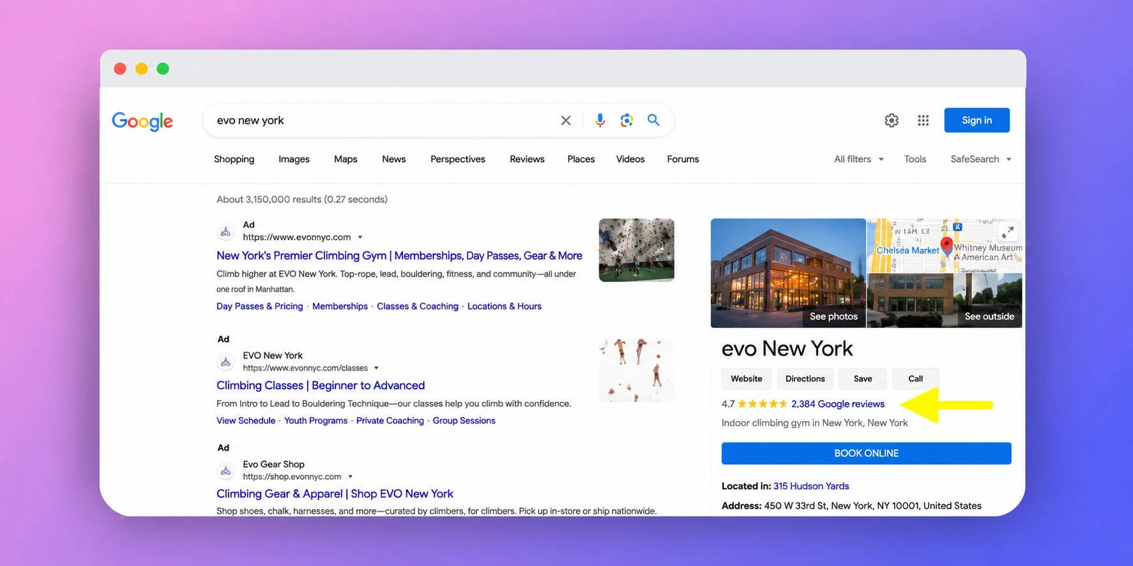The image size is (1133, 566).
Task: Open the 2,384 Google reviews link
Action: point(838,404)
